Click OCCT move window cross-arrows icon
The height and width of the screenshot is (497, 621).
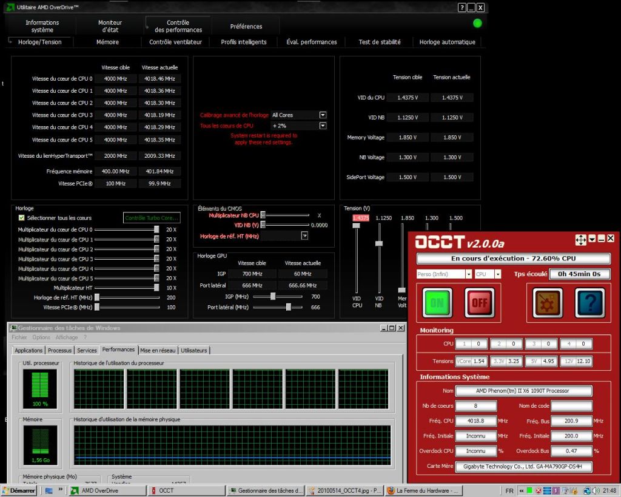580,239
